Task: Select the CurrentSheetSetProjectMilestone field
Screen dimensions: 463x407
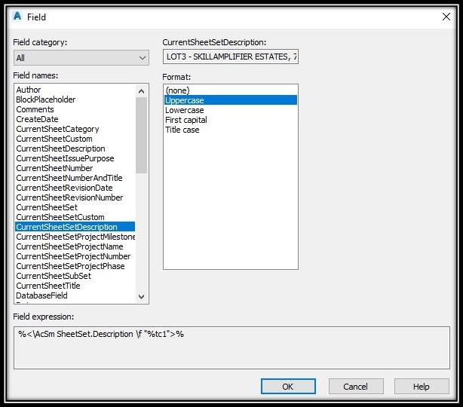Action: pos(75,237)
